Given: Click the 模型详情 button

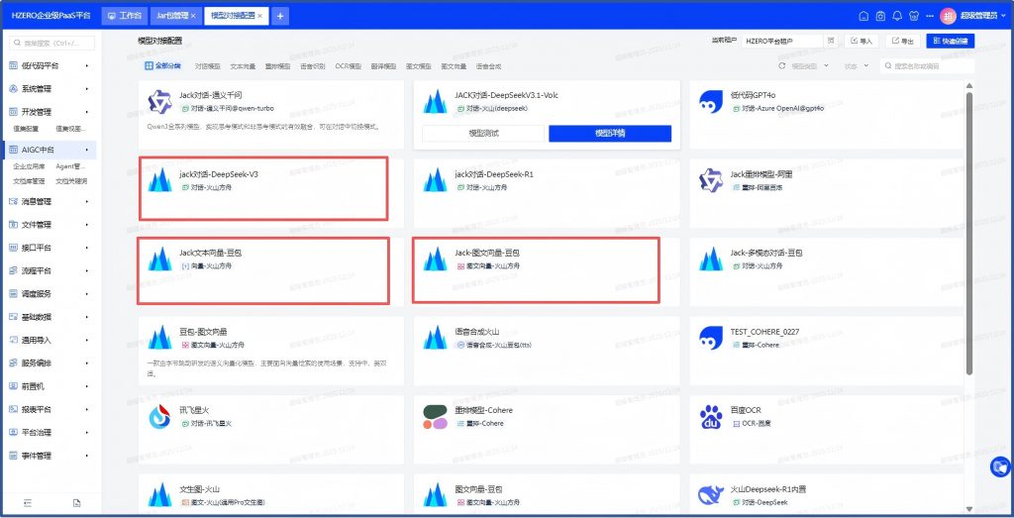Looking at the screenshot, I should (x=610, y=134).
